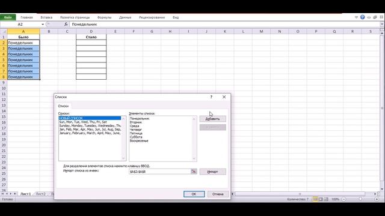Switch to the Лист1 sheet tab
Image resolution: width=385 pixels, height=216 pixels.
click(25, 194)
